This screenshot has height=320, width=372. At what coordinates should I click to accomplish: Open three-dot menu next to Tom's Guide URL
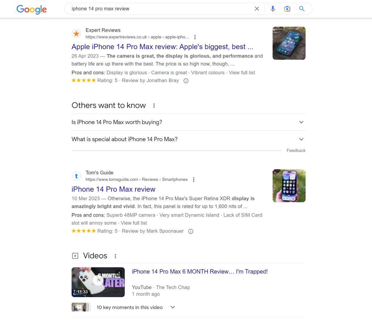(193, 179)
